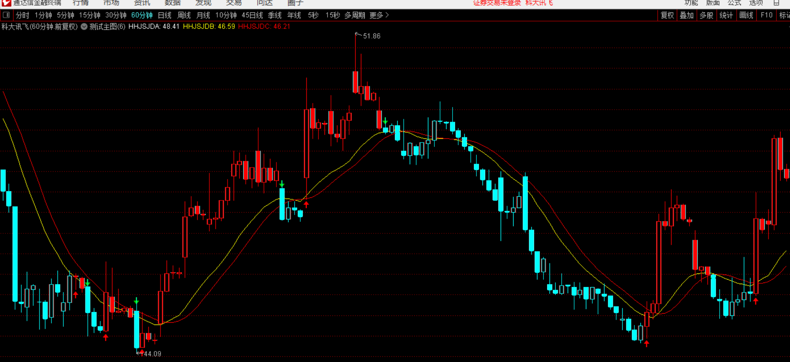The image size is (790, 362).
Task: Click the HHJSJDA: 48.41 indicator value
Action: (154, 26)
